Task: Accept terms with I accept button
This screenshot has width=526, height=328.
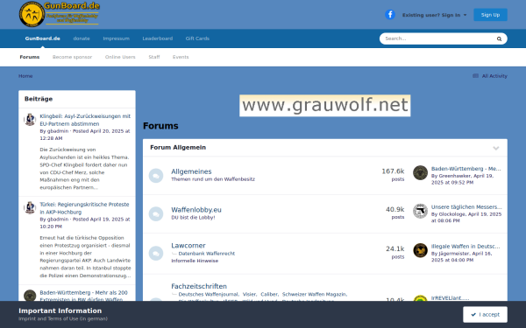Action: [x=485, y=314]
